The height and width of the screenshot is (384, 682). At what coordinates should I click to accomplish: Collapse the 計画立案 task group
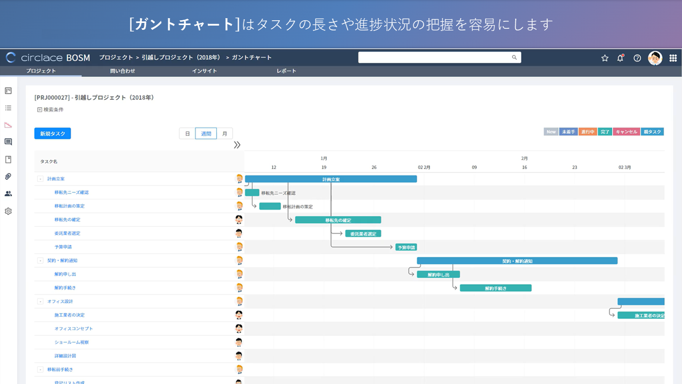(x=40, y=179)
